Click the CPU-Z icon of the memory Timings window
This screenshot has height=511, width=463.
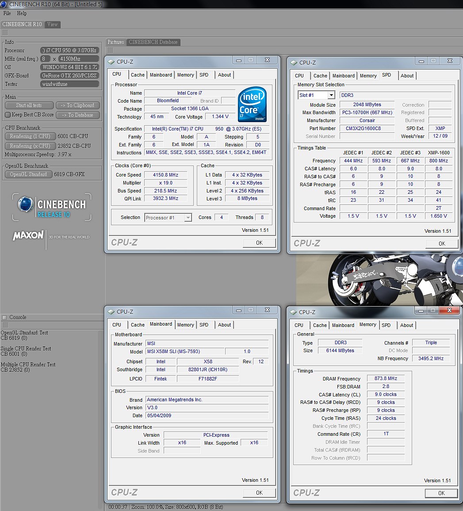pos(293,312)
